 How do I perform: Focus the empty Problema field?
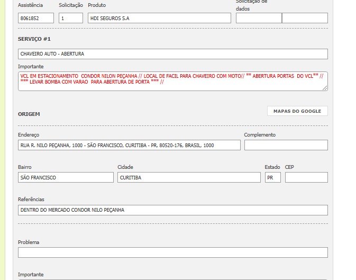(172, 252)
